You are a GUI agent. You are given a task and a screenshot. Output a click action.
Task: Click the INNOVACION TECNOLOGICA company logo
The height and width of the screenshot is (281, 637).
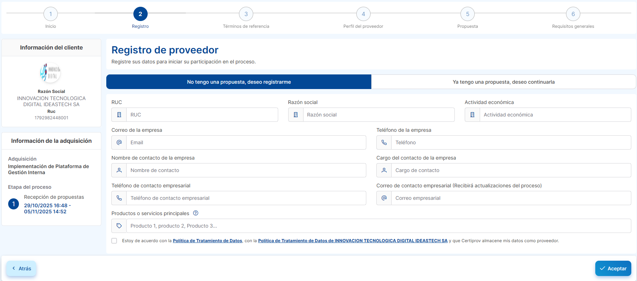[50, 72]
